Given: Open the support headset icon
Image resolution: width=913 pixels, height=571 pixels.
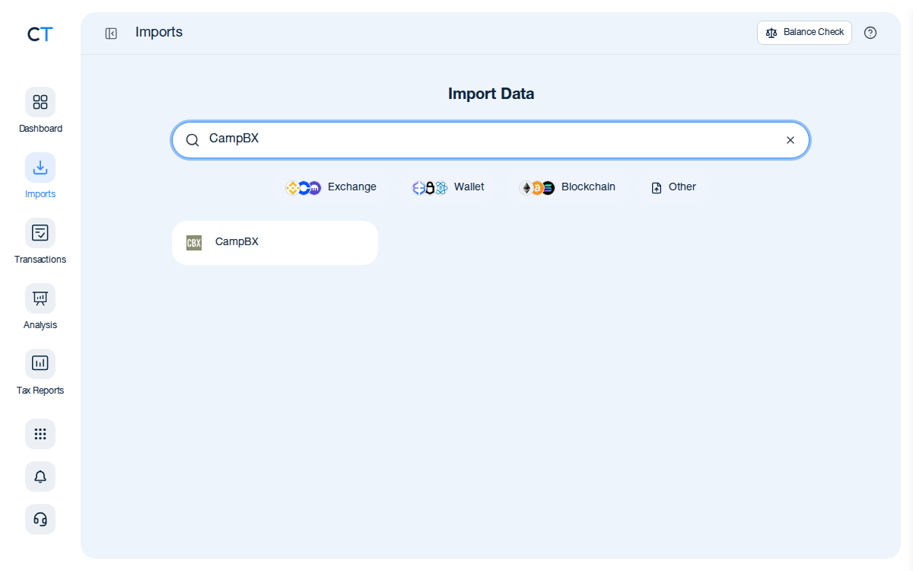Looking at the screenshot, I should [40, 519].
